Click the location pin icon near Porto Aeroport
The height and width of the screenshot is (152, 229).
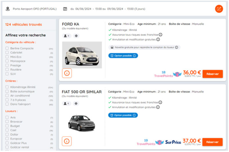pos(8,9)
